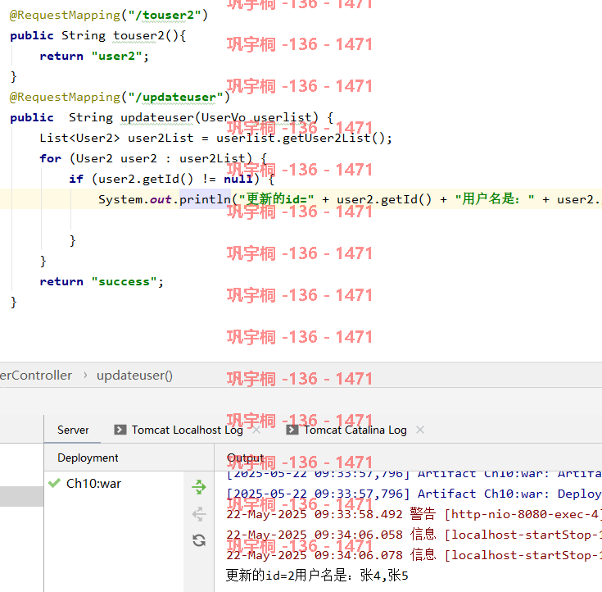Click the Output panel header
The height and width of the screenshot is (592, 602).
coord(245,458)
